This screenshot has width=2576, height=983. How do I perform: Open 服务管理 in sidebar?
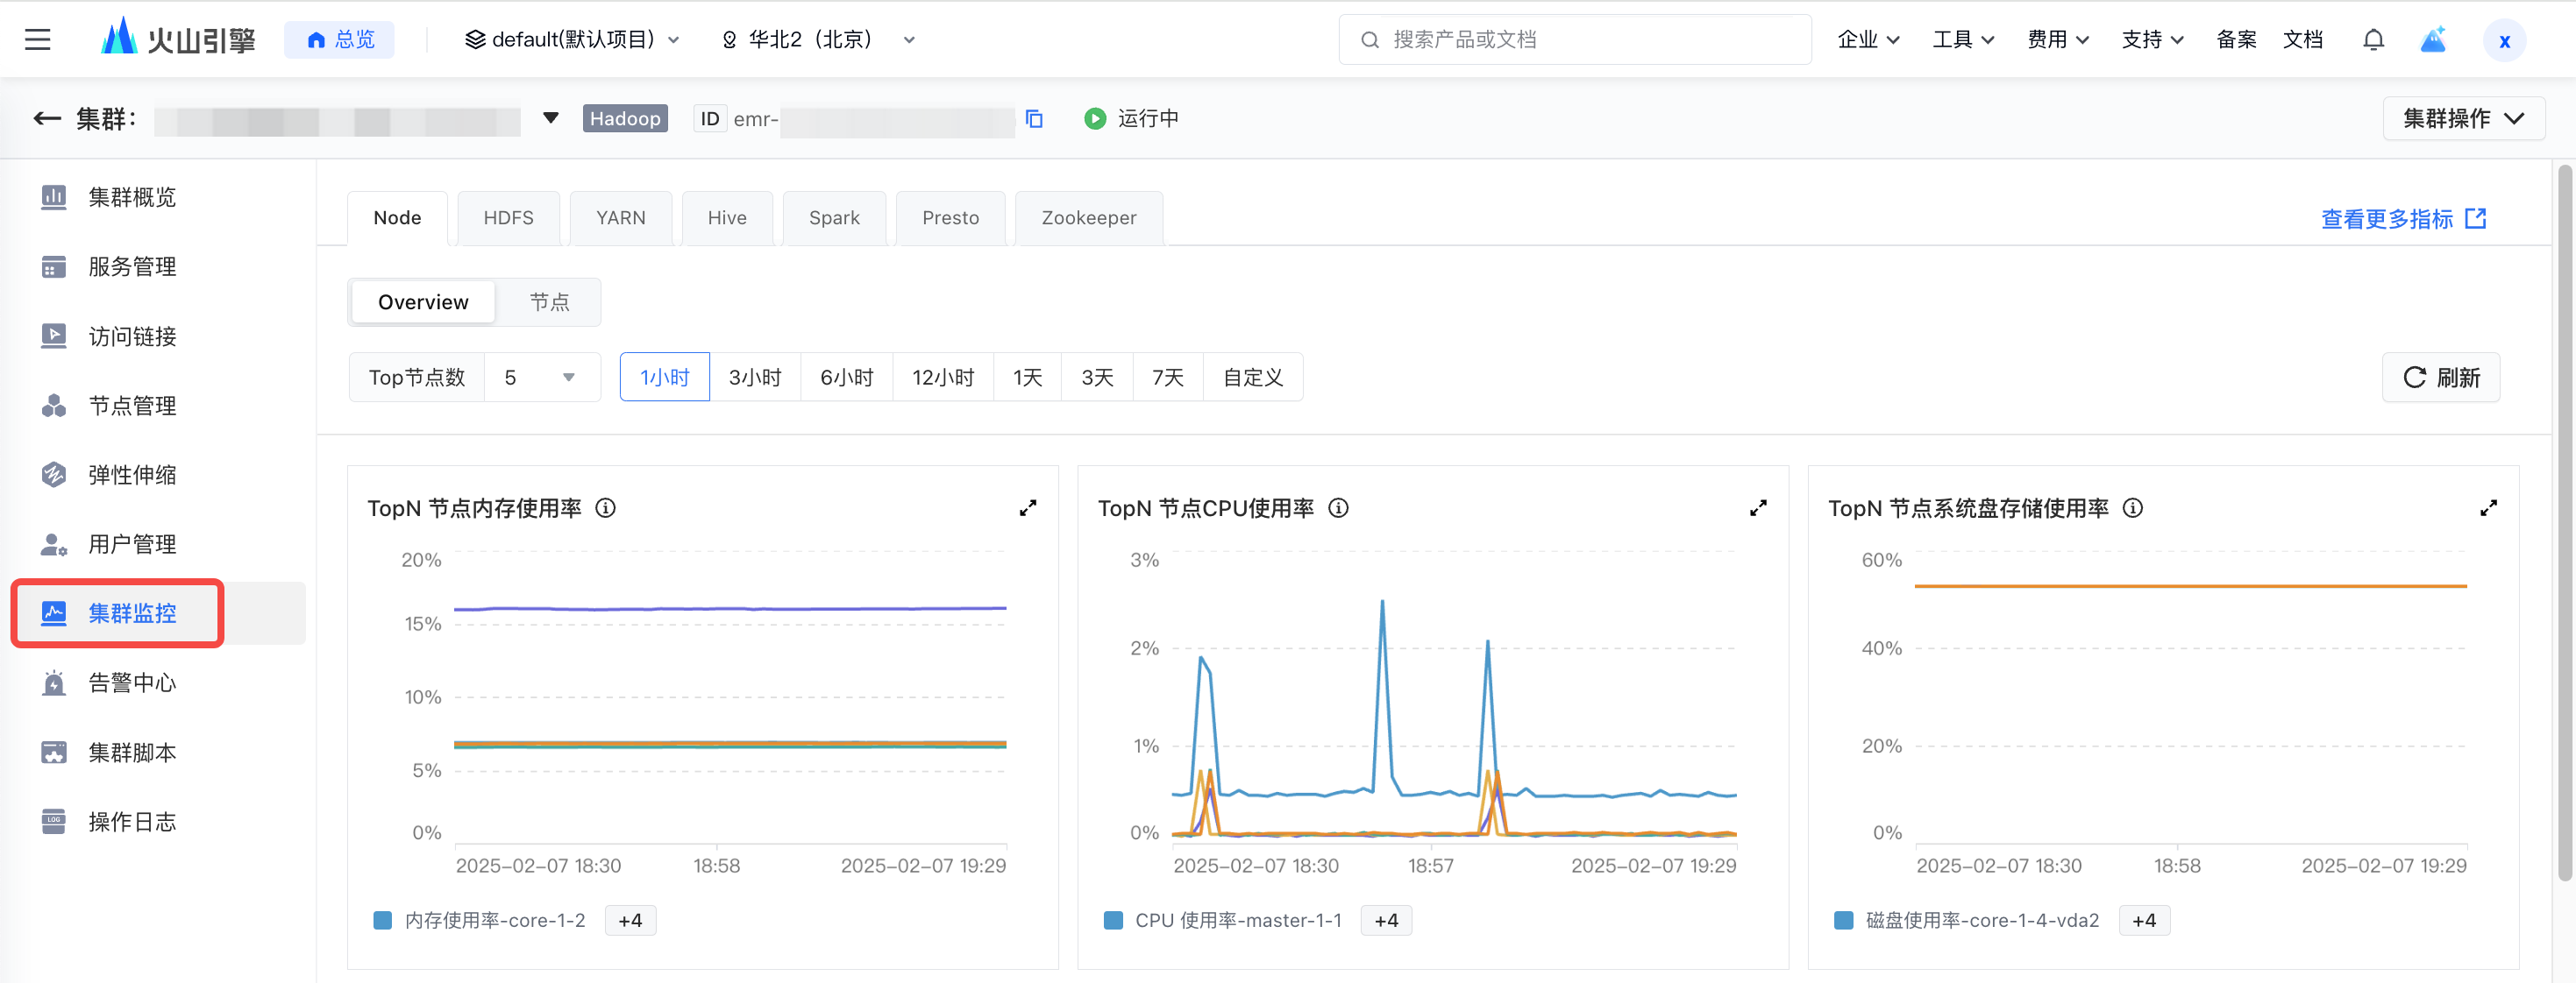point(132,266)
